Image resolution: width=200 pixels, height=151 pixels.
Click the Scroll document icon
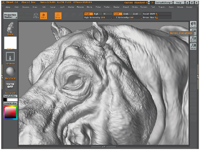point(193,24)
